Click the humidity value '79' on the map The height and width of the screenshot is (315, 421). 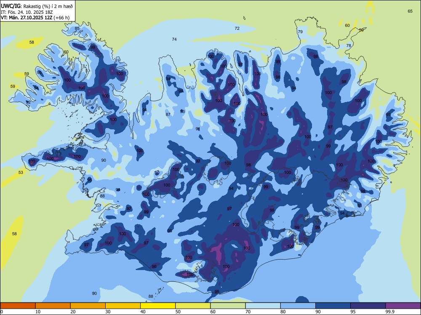click(x=300, y=31)
